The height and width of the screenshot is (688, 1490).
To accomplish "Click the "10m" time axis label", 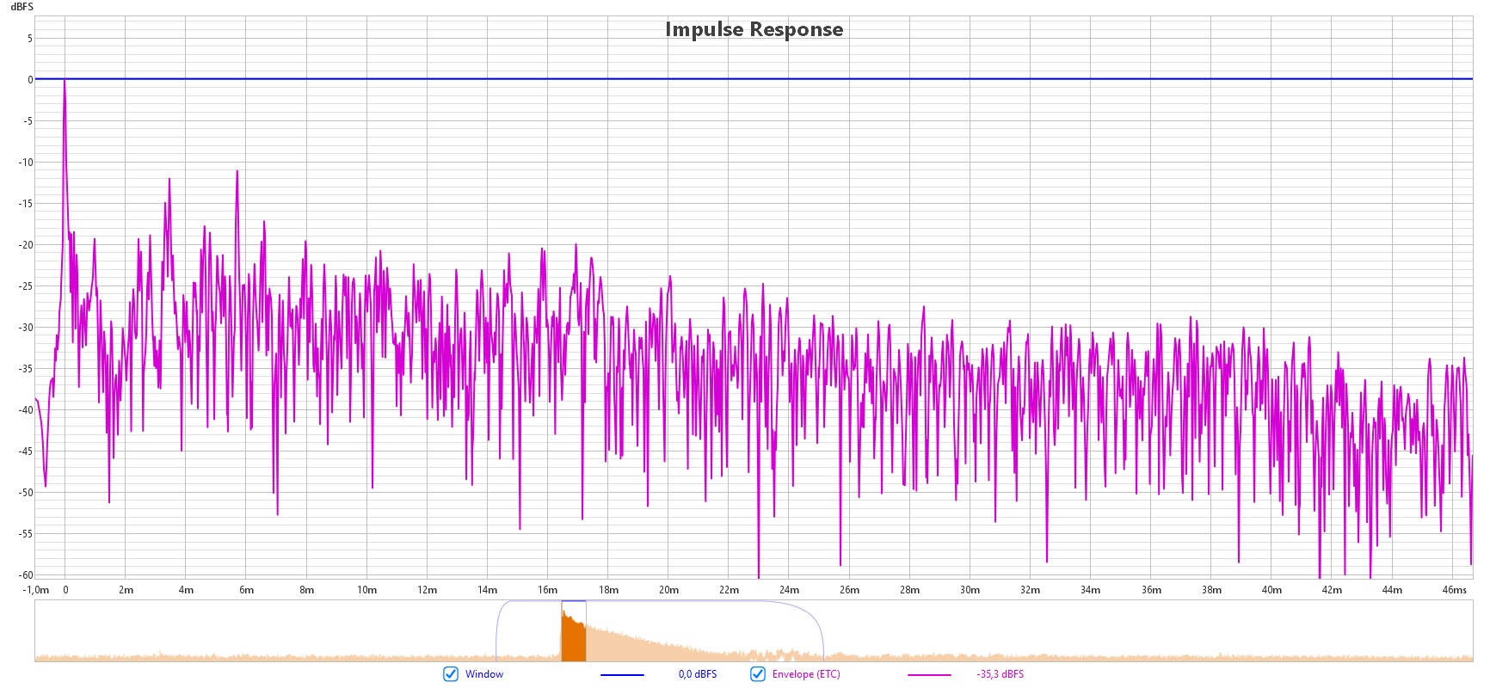I will [367, 590].
